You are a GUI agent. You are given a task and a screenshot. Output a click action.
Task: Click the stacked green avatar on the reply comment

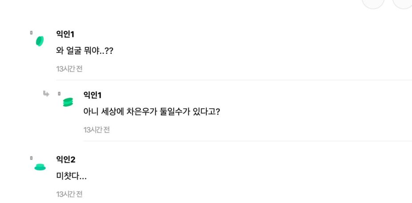pyautogui.click(x=68, y=102)
